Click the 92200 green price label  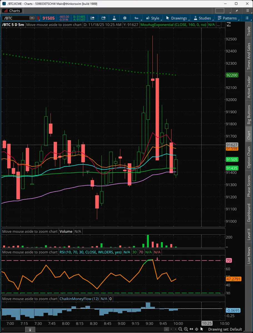[232, 75]
